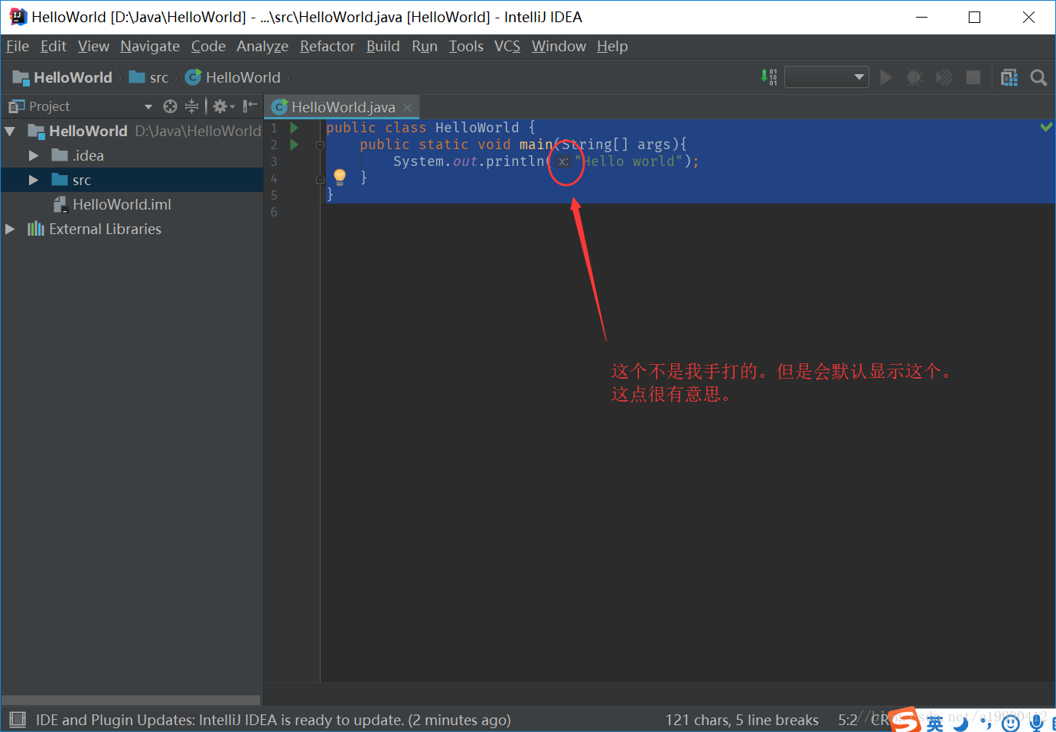
Task: Click the 5:2 cursor position indicator
Action: tap(848, 720)
